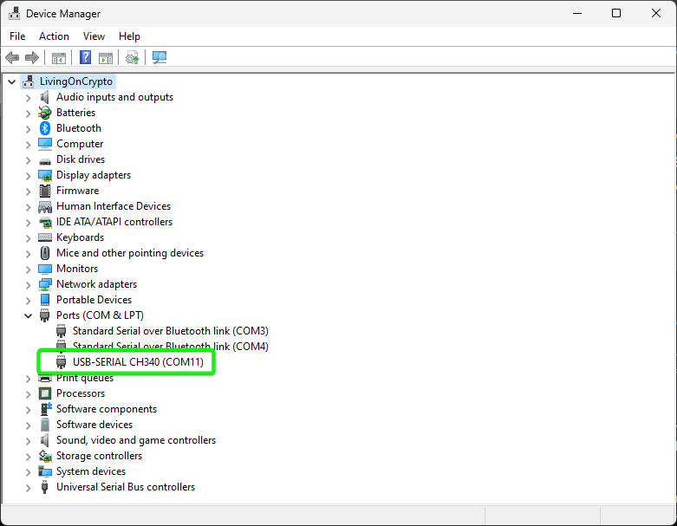Expand the Software devices category
677x526 pixels.
click(28, 425)
